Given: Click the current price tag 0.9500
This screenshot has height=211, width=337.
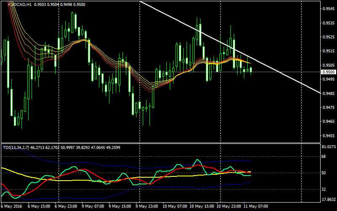Looking at the screenshot, I should point(327,72).
